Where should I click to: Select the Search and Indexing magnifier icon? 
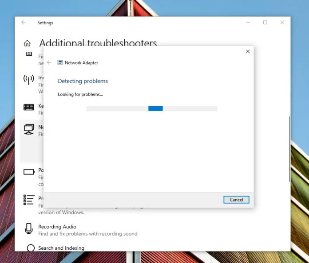click(x=31, y=248)
